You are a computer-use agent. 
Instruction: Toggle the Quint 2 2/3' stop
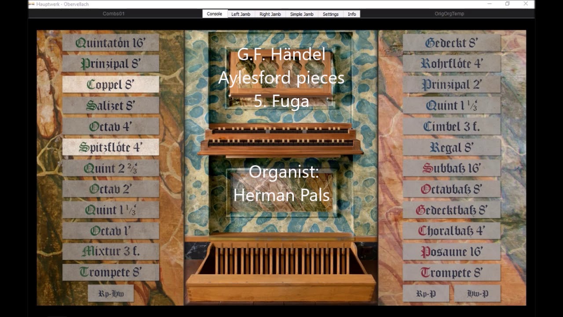110,168
